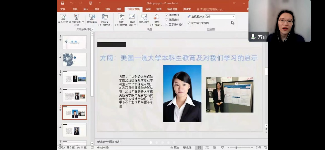Open the 插入 ribbon tab

pos(86,9)
